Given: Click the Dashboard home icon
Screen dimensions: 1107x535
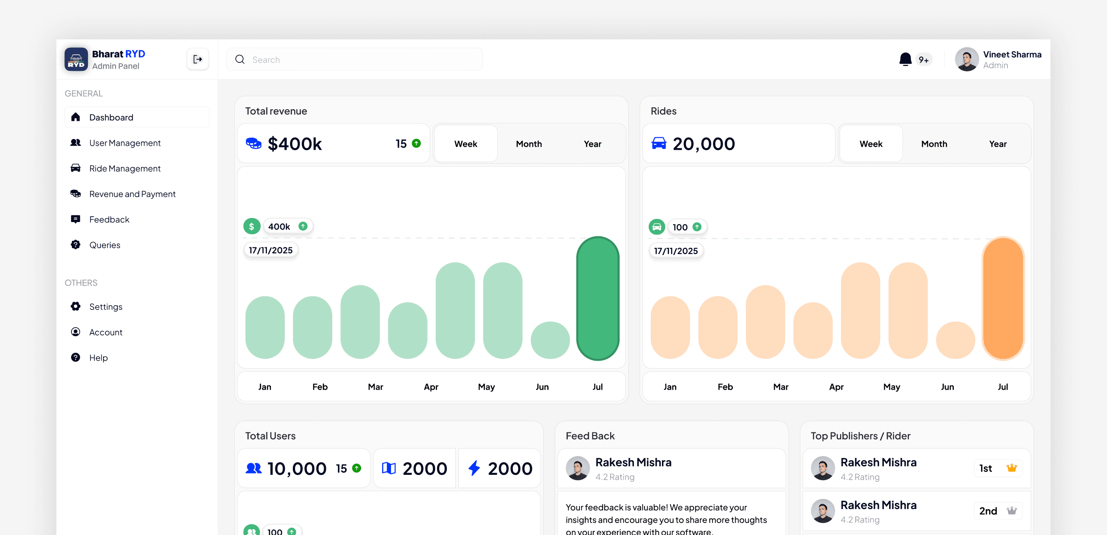Looking at the screenshot, I should coord(75,117).
